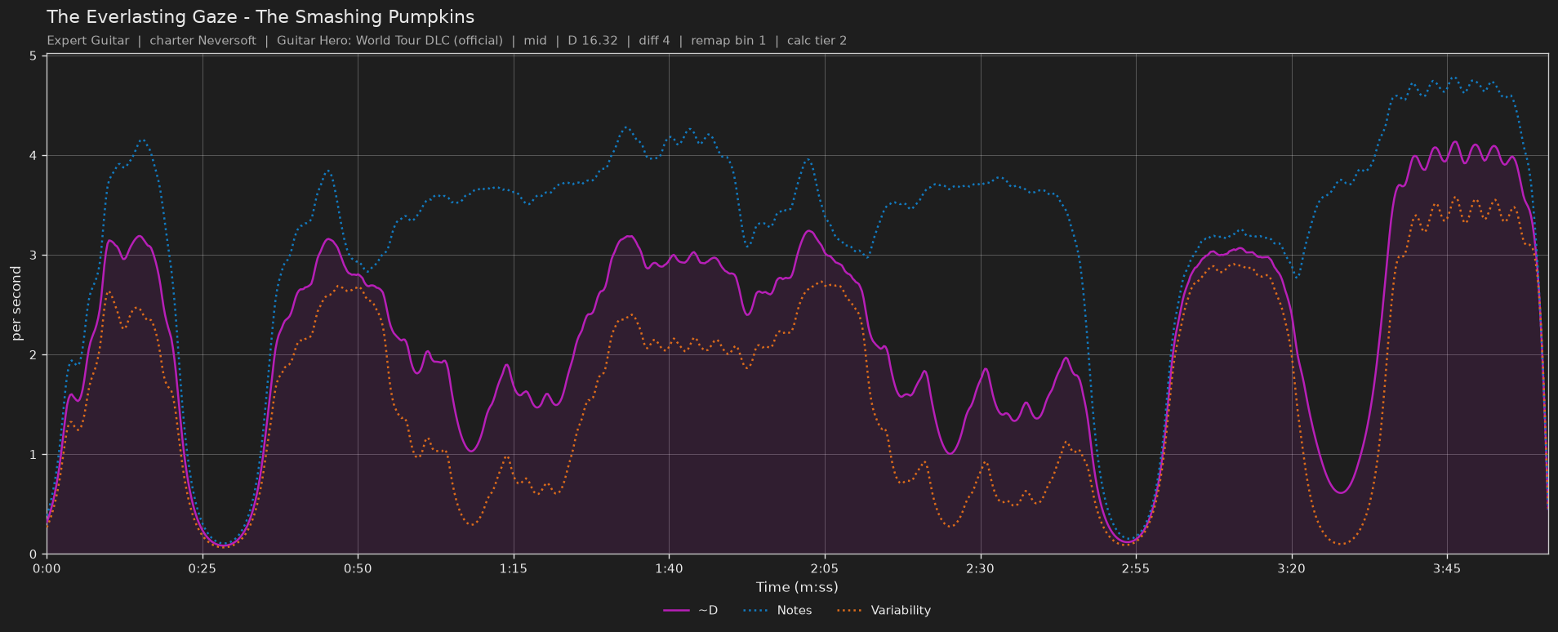The image size is (1558, 632).
Task: Click 'calc tier 2' in the subtitle
Action: point(817,41)
